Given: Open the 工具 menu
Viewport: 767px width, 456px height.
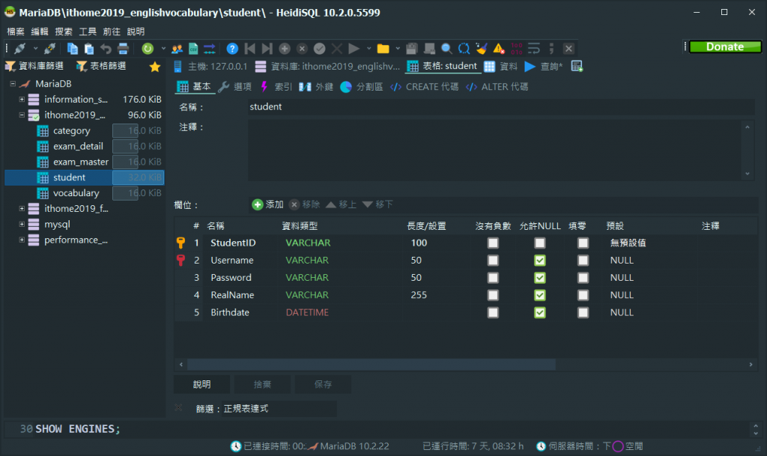Looking at the screenshot, I should [x=88, y=31].
